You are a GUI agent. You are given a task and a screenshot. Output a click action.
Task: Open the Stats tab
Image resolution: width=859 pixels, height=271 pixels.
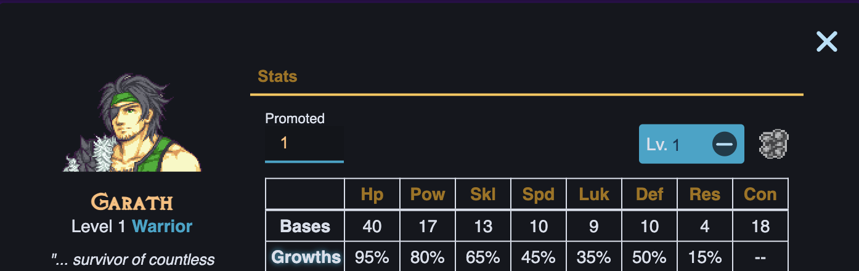point(277,77)
